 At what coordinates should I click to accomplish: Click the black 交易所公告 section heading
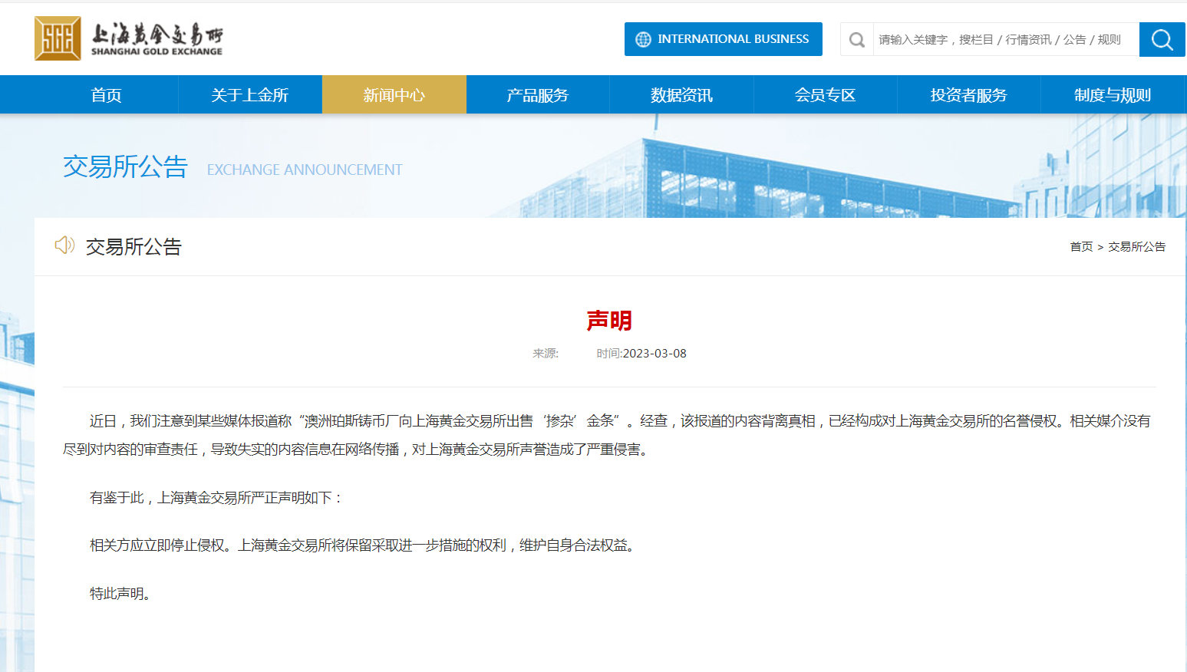(x=134, y=247)
